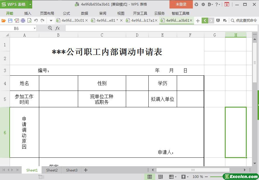Switch to normal view in status bar
The image size is (259, 180).
pos(150,177)
